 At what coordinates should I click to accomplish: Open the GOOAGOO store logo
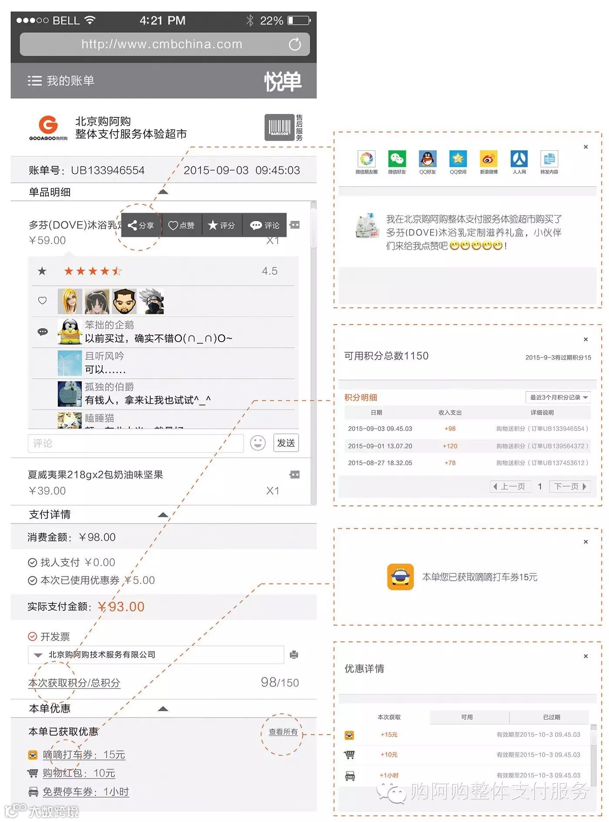pos(48,127)
